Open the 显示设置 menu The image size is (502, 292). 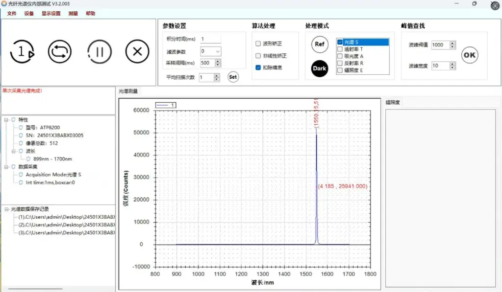click(x=51, y=13)
